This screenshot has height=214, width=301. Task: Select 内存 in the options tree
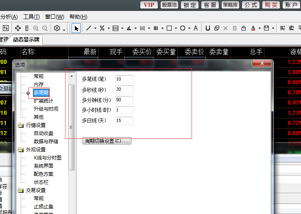(x=39, y=85)
